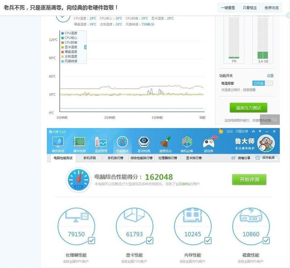290x268 pixels.
Task: Open the 设置 link beside 功能开关
Action: pyautogui.click(x=270, y=76)
